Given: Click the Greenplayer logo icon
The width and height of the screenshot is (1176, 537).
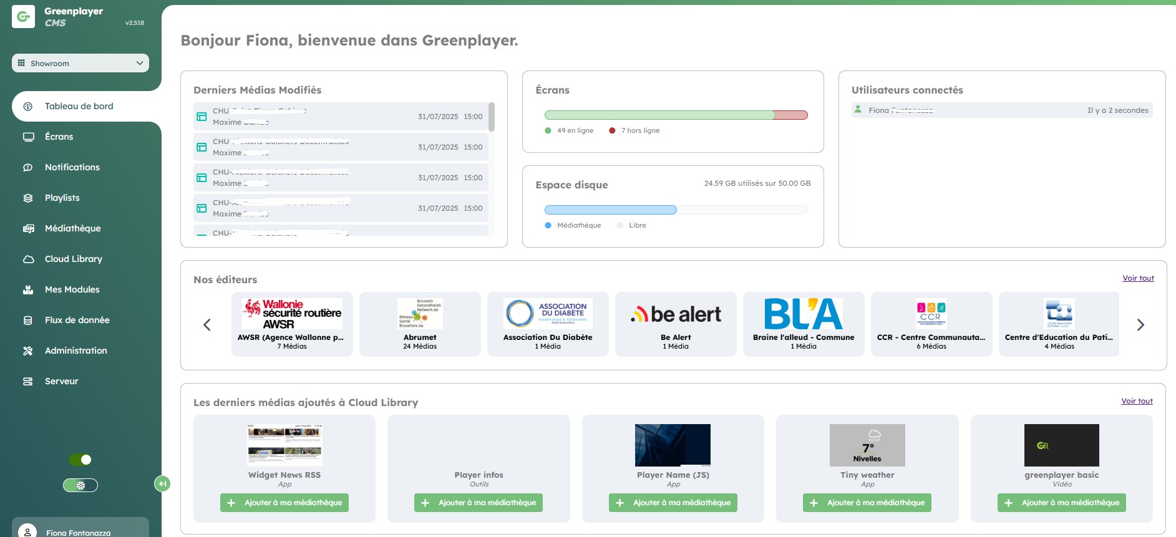Looking at the screenshot, I should point(23,17).
